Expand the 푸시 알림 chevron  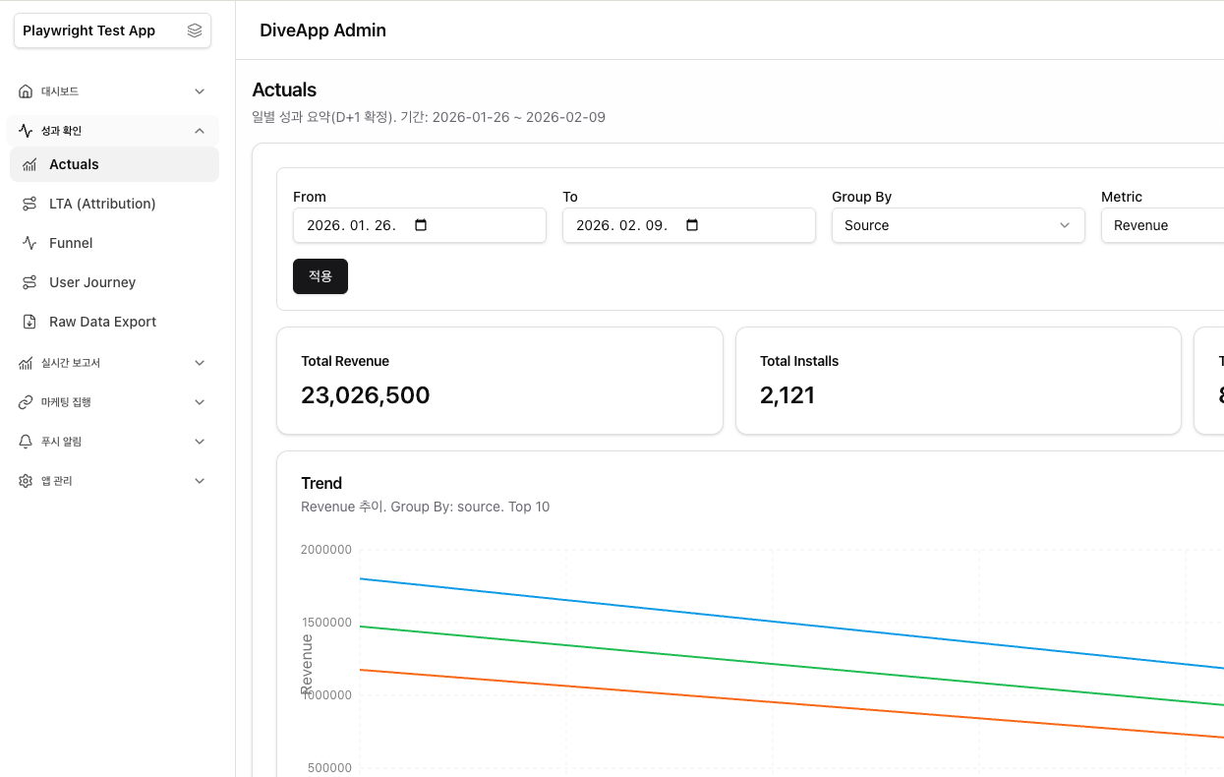point(200,442)
